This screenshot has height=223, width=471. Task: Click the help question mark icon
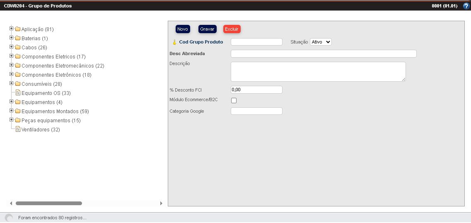pyautogui.click(x=466, y=6)
